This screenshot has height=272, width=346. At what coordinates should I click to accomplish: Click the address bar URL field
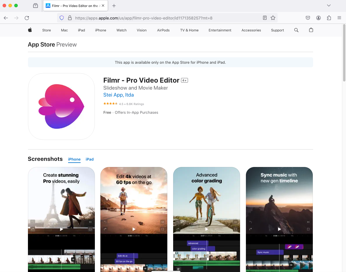click(168, 18)
